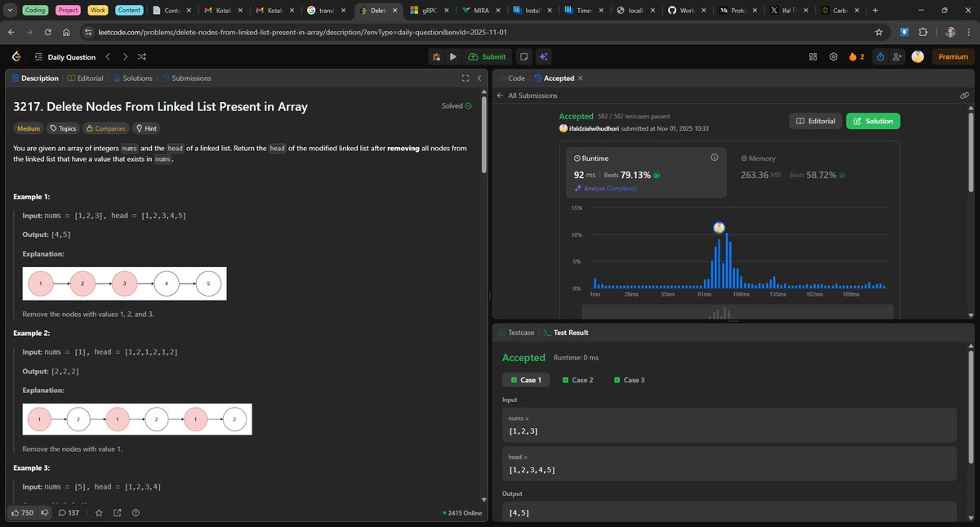The height and width of the screenshot is (527, 980).
Task: Open a new Chrome tab
Action: pyautogui.click(x=875, y=10)
